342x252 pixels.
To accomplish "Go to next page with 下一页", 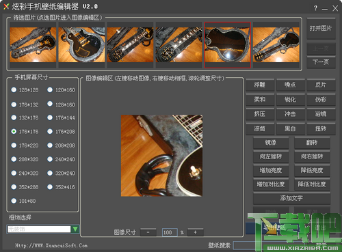I will tap(321, 62).
